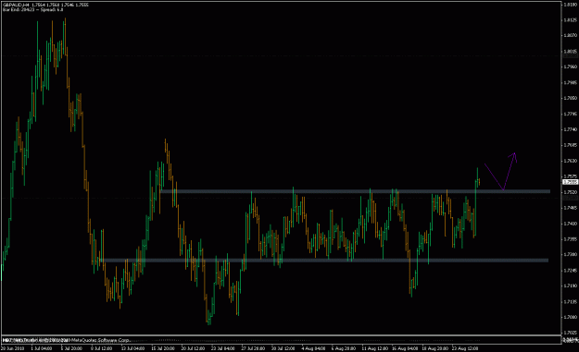Screen dimensions: 579x352
Task: Click the 1.7190 price scale label
Action: (x=571, y=285)
